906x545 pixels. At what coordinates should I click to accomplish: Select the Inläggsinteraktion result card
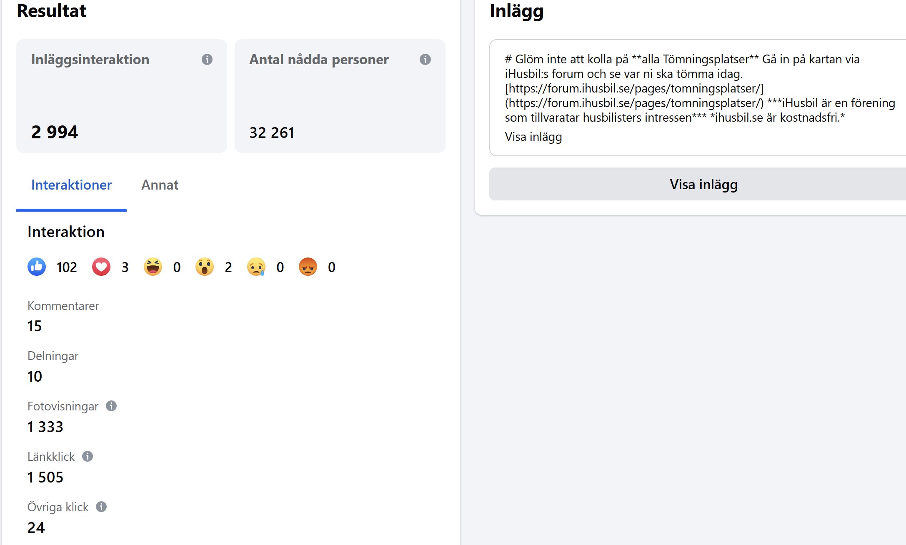122,96
